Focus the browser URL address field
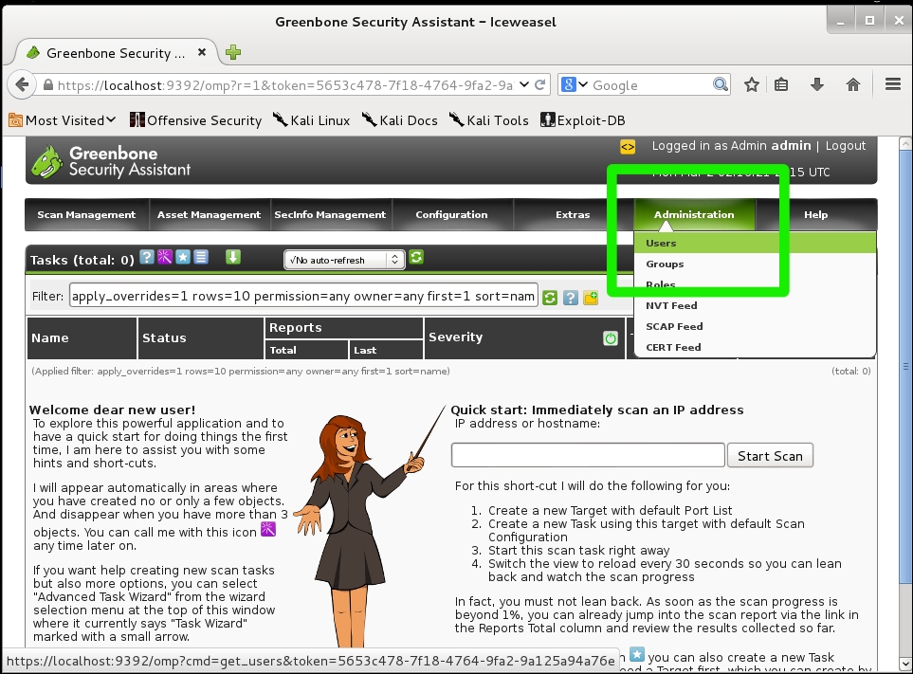Image resolution: width=913 pixels, height=674 pixels. pyautogui.click(x=284, y=85)
